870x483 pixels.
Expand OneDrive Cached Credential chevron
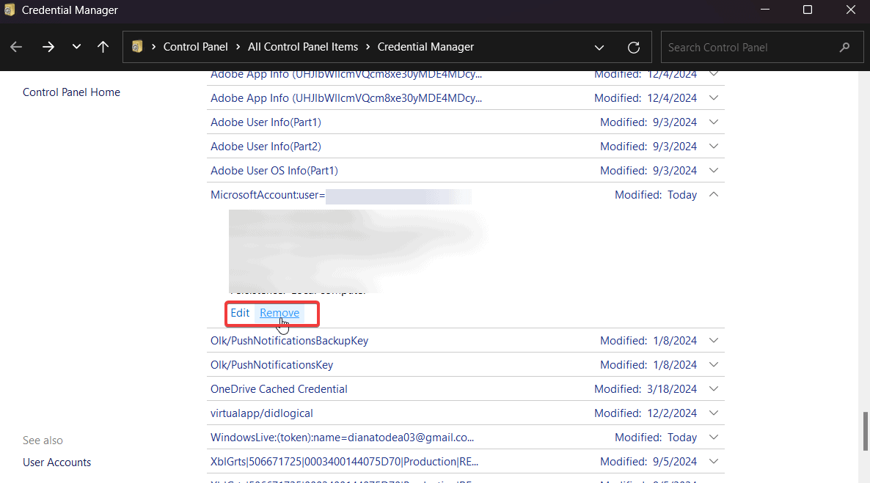(x=714, y=389)
